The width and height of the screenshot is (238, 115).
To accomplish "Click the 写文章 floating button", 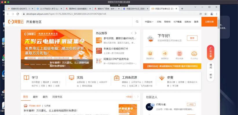I will click(x=210, y=52).
